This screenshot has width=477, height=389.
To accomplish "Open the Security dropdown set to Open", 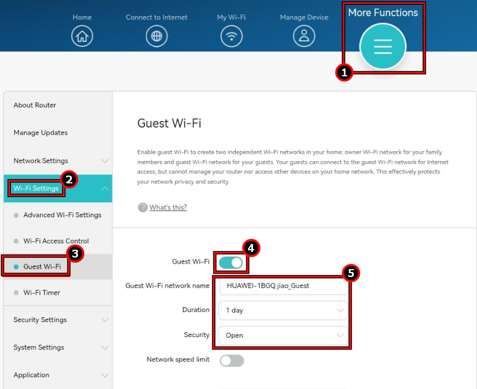I will pyautogui.click(x=283, y=335).
